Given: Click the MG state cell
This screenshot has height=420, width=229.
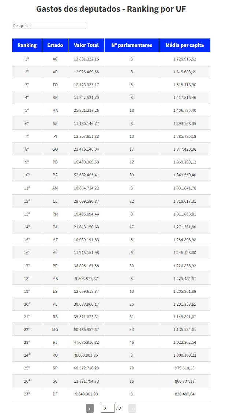Looking at the screenshot, I should (55, 329).
